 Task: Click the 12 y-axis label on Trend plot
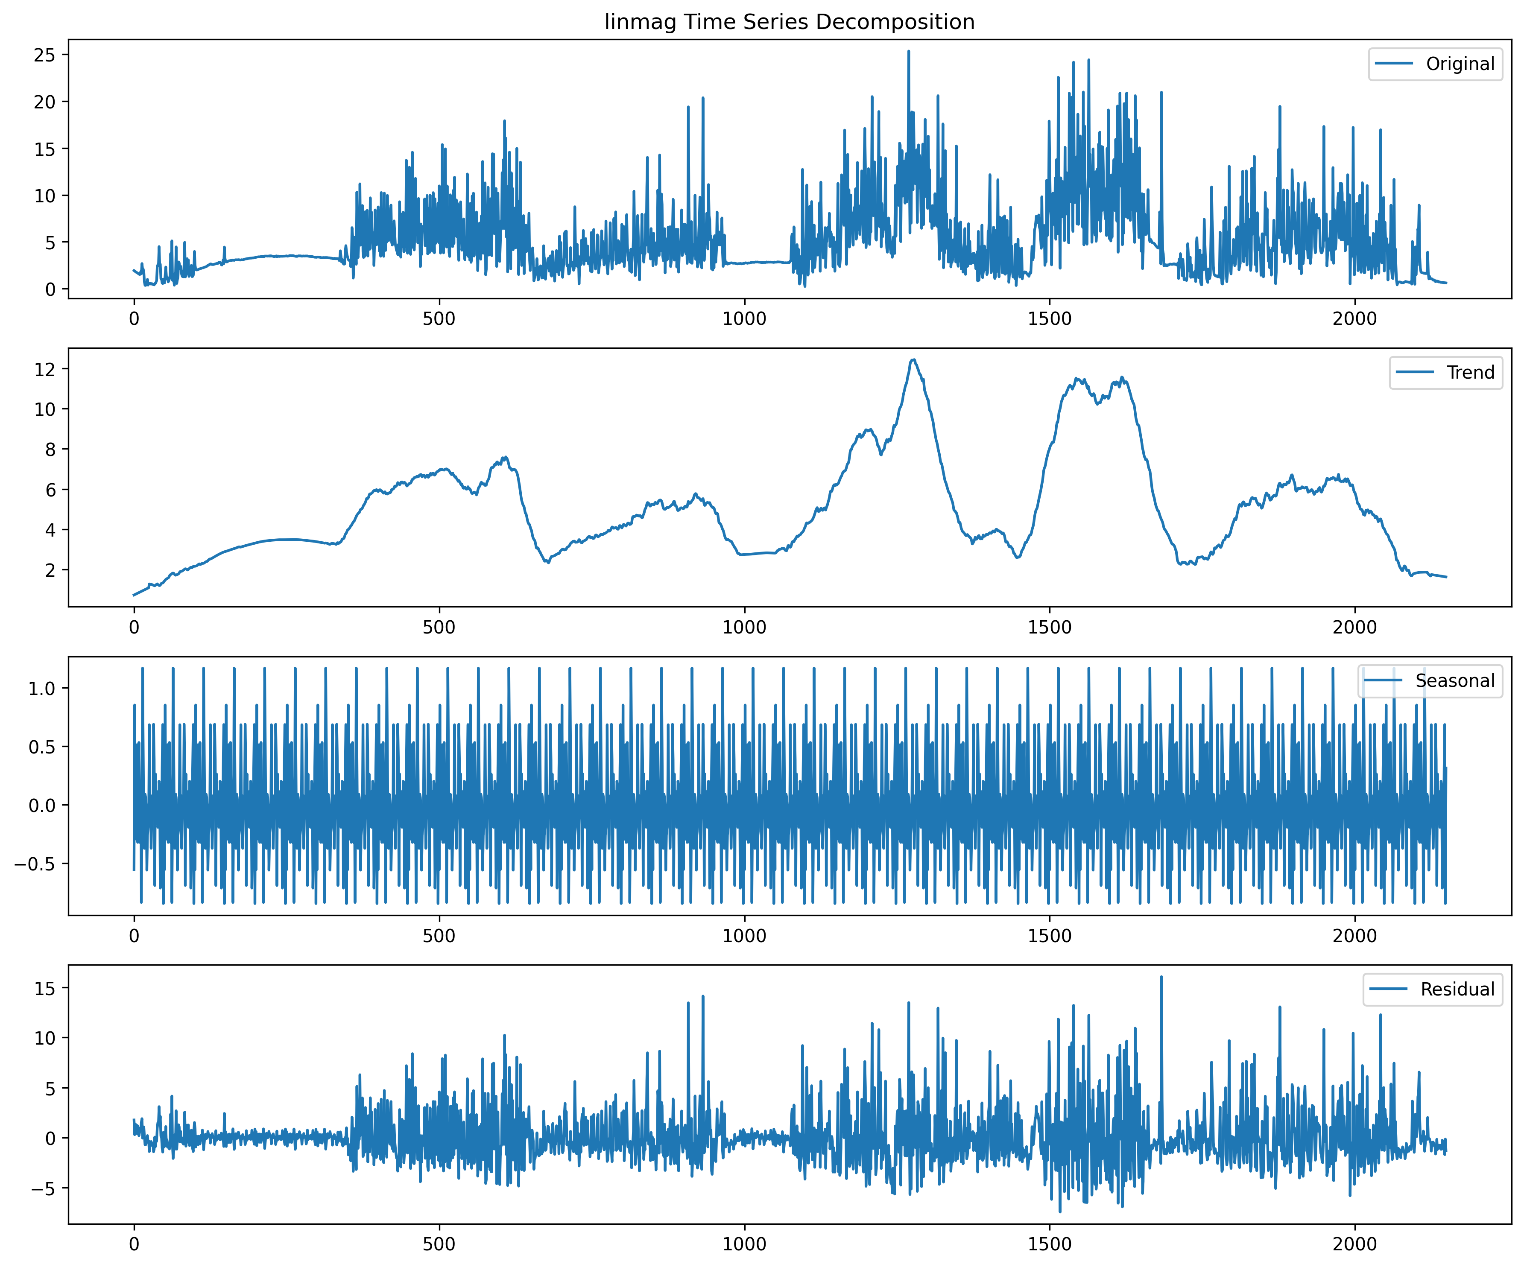coord(45,369)
